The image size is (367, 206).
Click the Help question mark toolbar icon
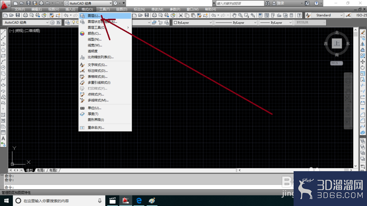pos(299,15)
